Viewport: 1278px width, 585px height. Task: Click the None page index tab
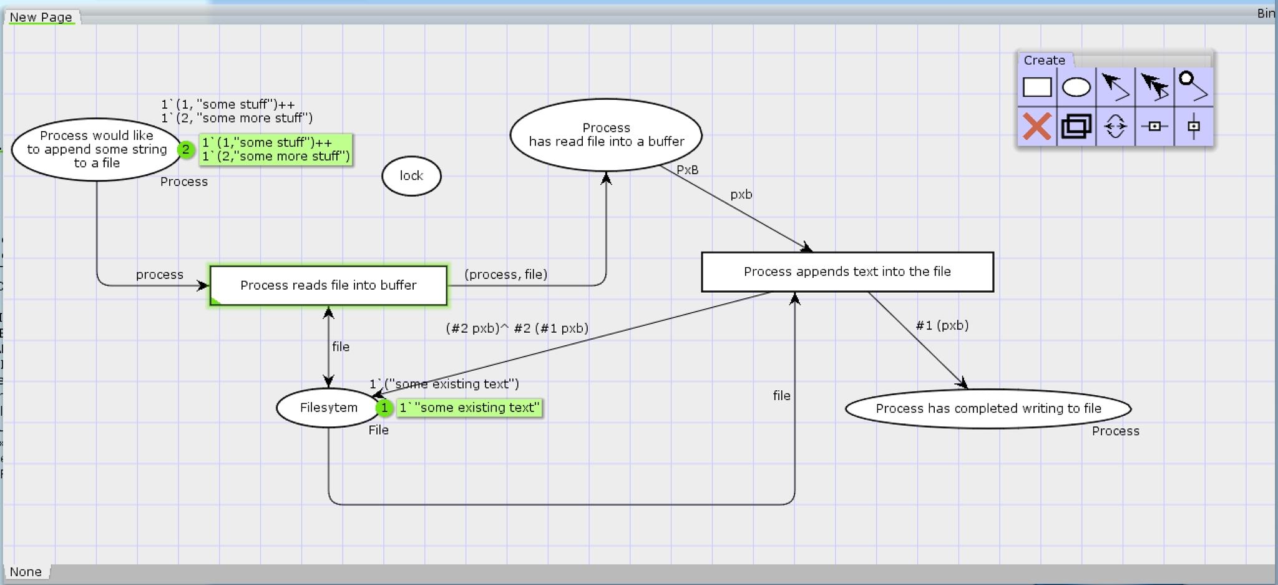coord(26,571)
